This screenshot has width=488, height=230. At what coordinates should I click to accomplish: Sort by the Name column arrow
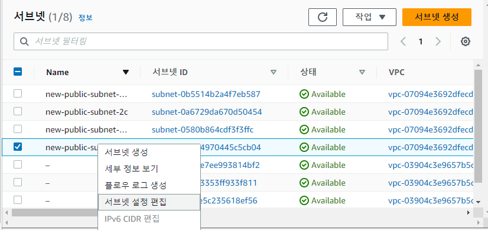126,72
